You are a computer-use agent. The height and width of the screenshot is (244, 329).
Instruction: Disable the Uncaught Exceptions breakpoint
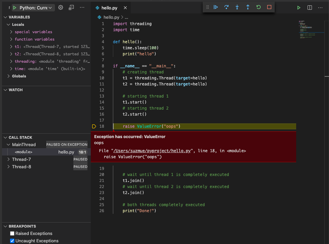(x=12, y=241)
